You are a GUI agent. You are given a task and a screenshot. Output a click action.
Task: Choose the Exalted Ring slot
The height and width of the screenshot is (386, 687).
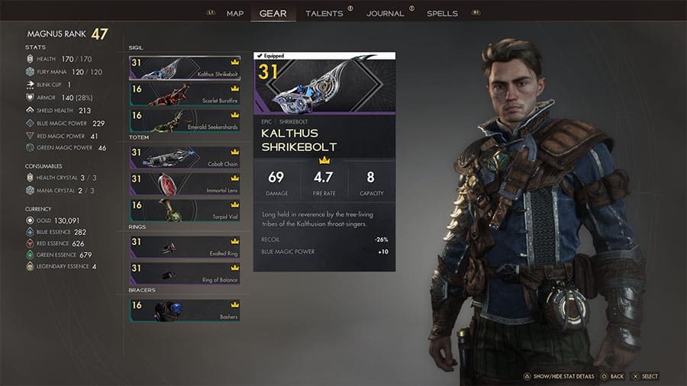pos(185,247)
